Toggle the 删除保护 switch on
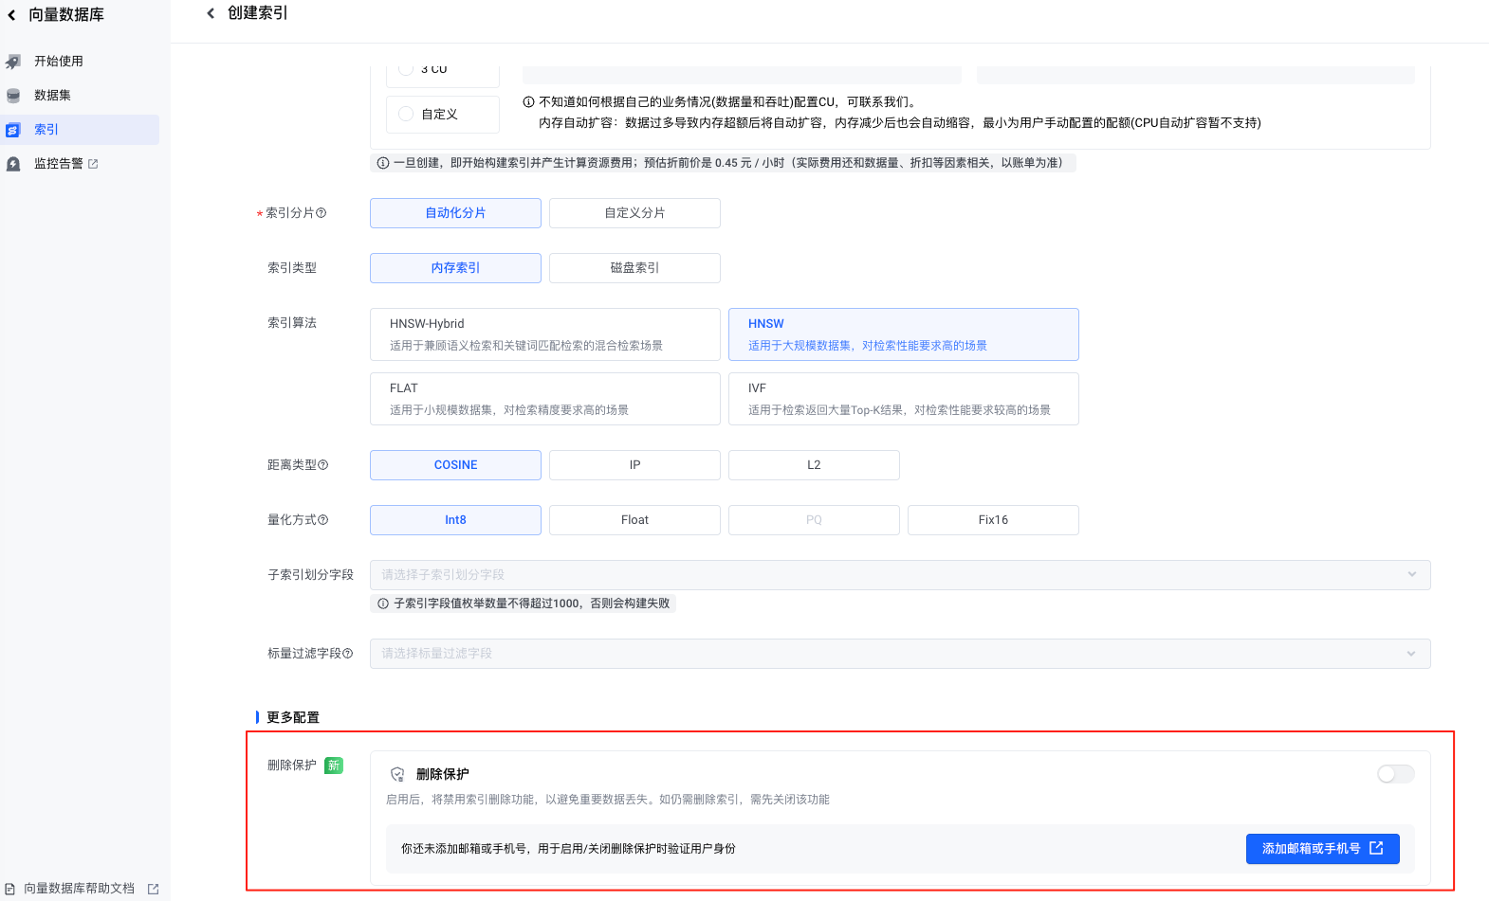 (x=1395, y=774)
